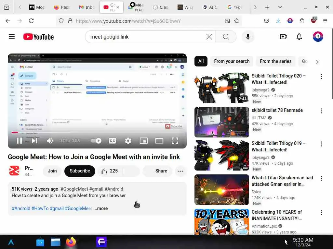Image resolution: width=333 pixels, height=249 pixels.
Task: Open options for Celebrating 10 YEARS video
Action: (321, 213)
